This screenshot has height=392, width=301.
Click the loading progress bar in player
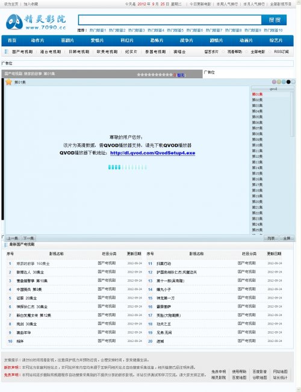pyautogui.click(x=128, y=167)
